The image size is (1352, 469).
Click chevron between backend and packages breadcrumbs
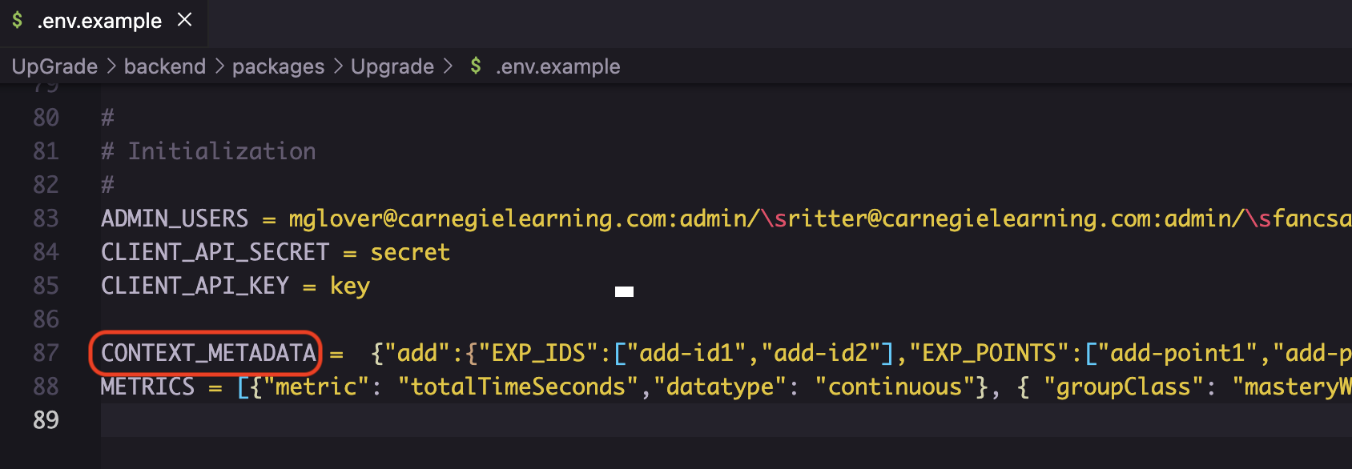coord(219,66)
